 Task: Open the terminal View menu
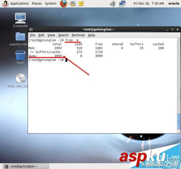pos(51,35)
